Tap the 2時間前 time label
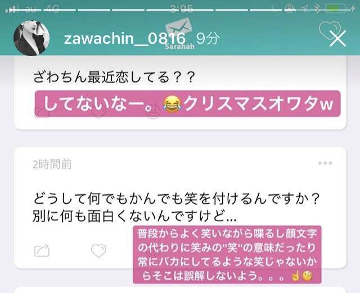360x293 pixels. tap(52, 164)
